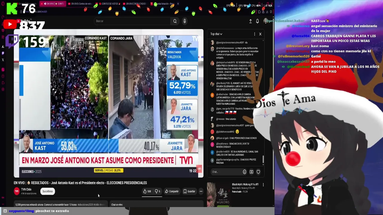Switch to Segunda Votación browser tab
The height and width of the screenshot is (215, 383).
pos(162,4)
